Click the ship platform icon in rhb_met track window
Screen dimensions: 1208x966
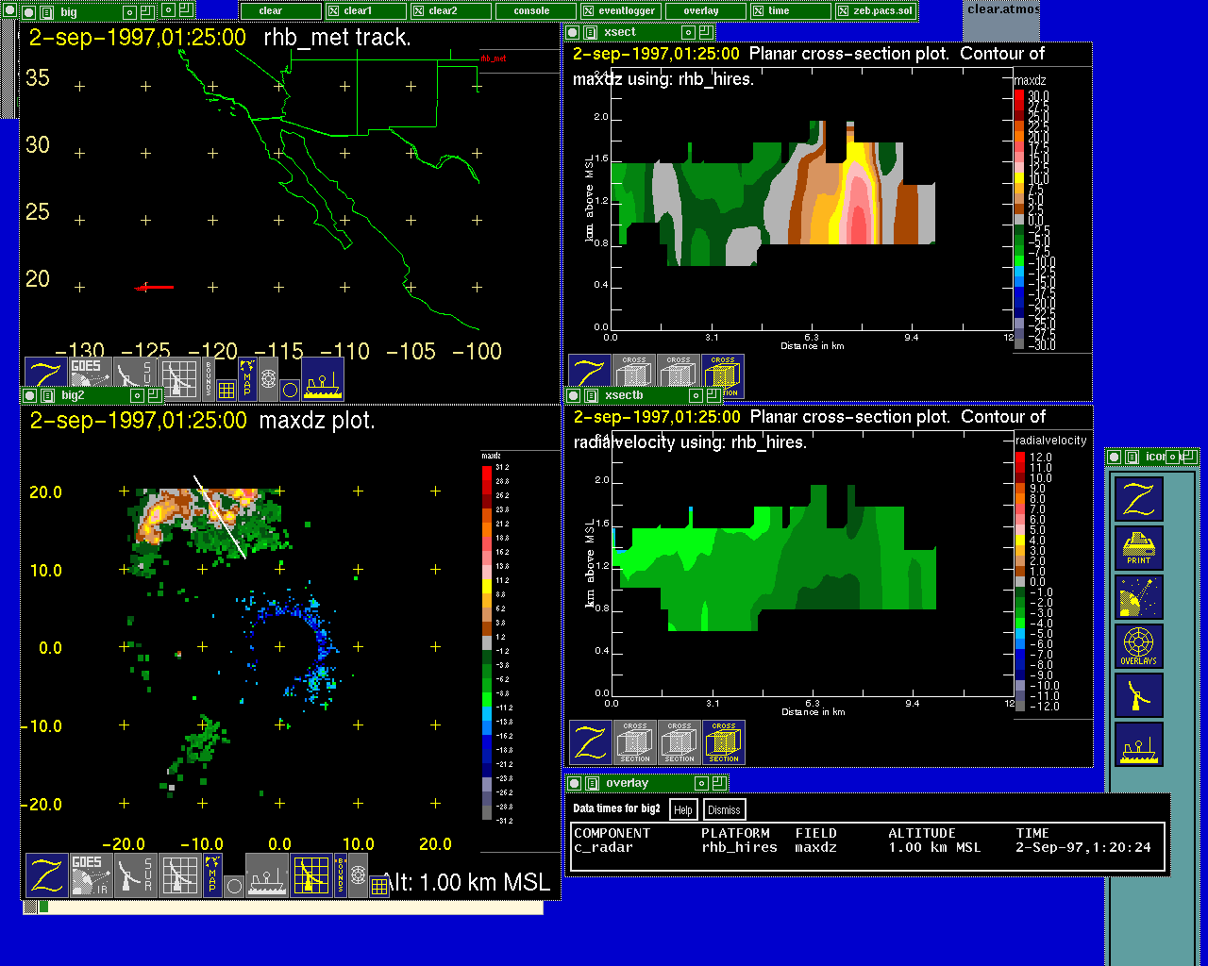[x=322, y=379]
